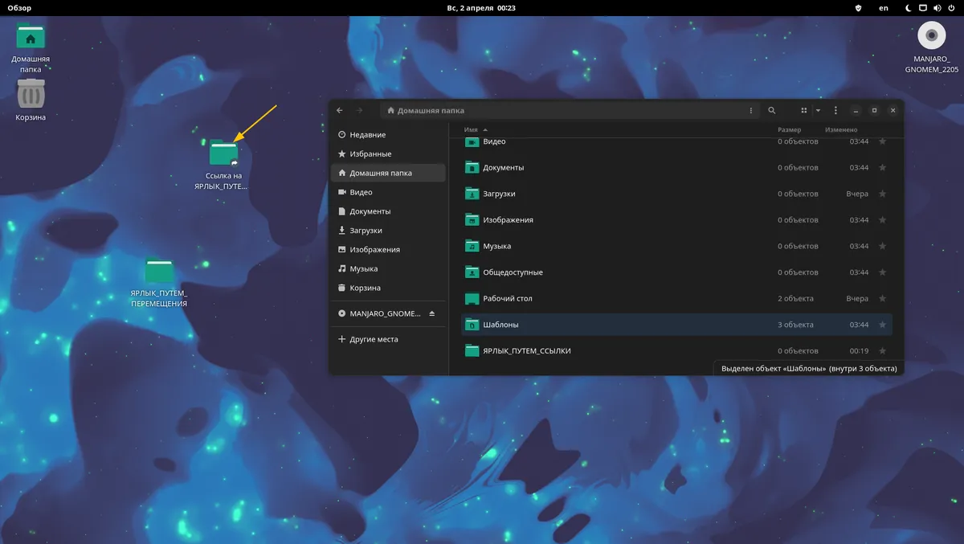Screen dimensions: 964x544
Task: Click Домашняя папка desktop icon
Action: pos(31,37)
